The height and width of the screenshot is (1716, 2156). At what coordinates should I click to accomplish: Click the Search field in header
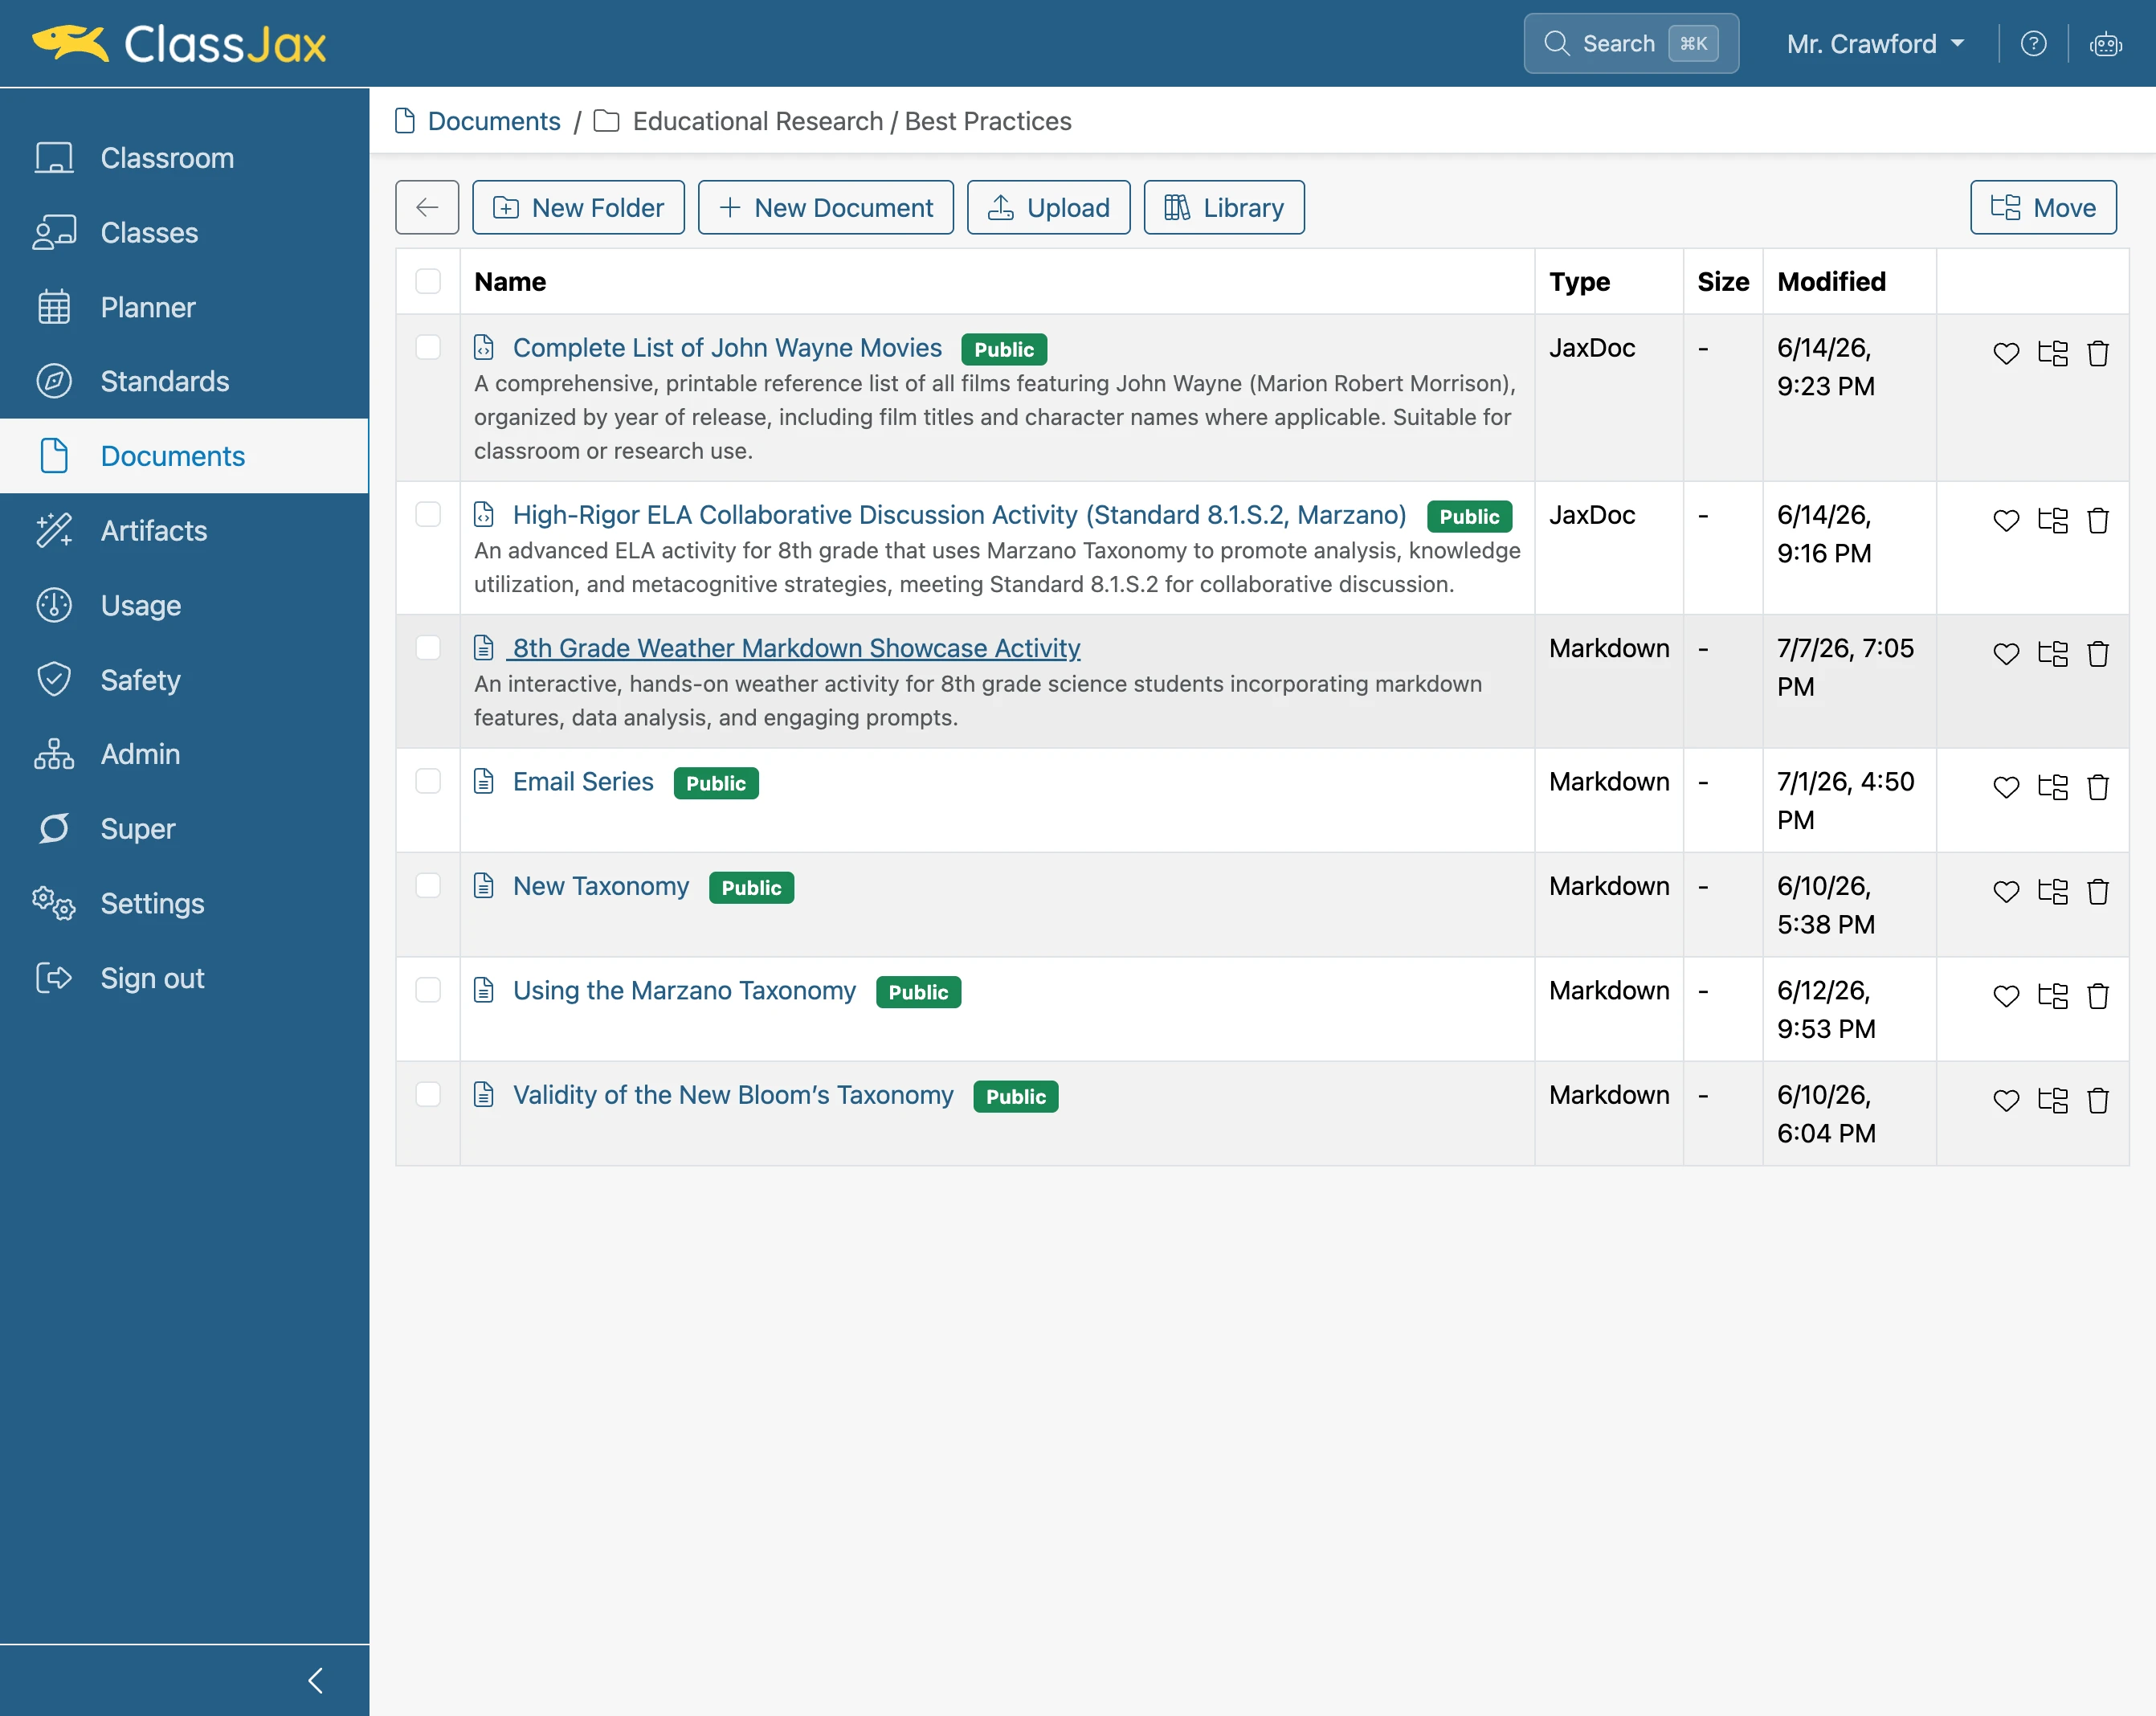pos(1631,44)
